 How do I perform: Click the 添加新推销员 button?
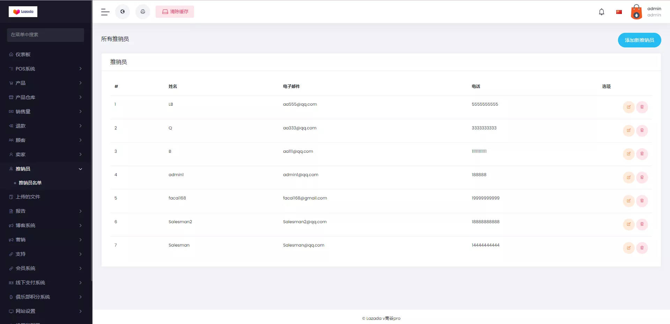(x=639, y=40)
